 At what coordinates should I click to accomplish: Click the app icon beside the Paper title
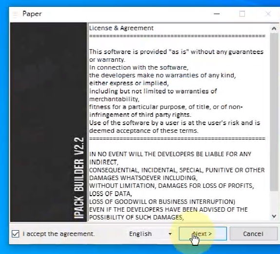click(x=16, y=14)
